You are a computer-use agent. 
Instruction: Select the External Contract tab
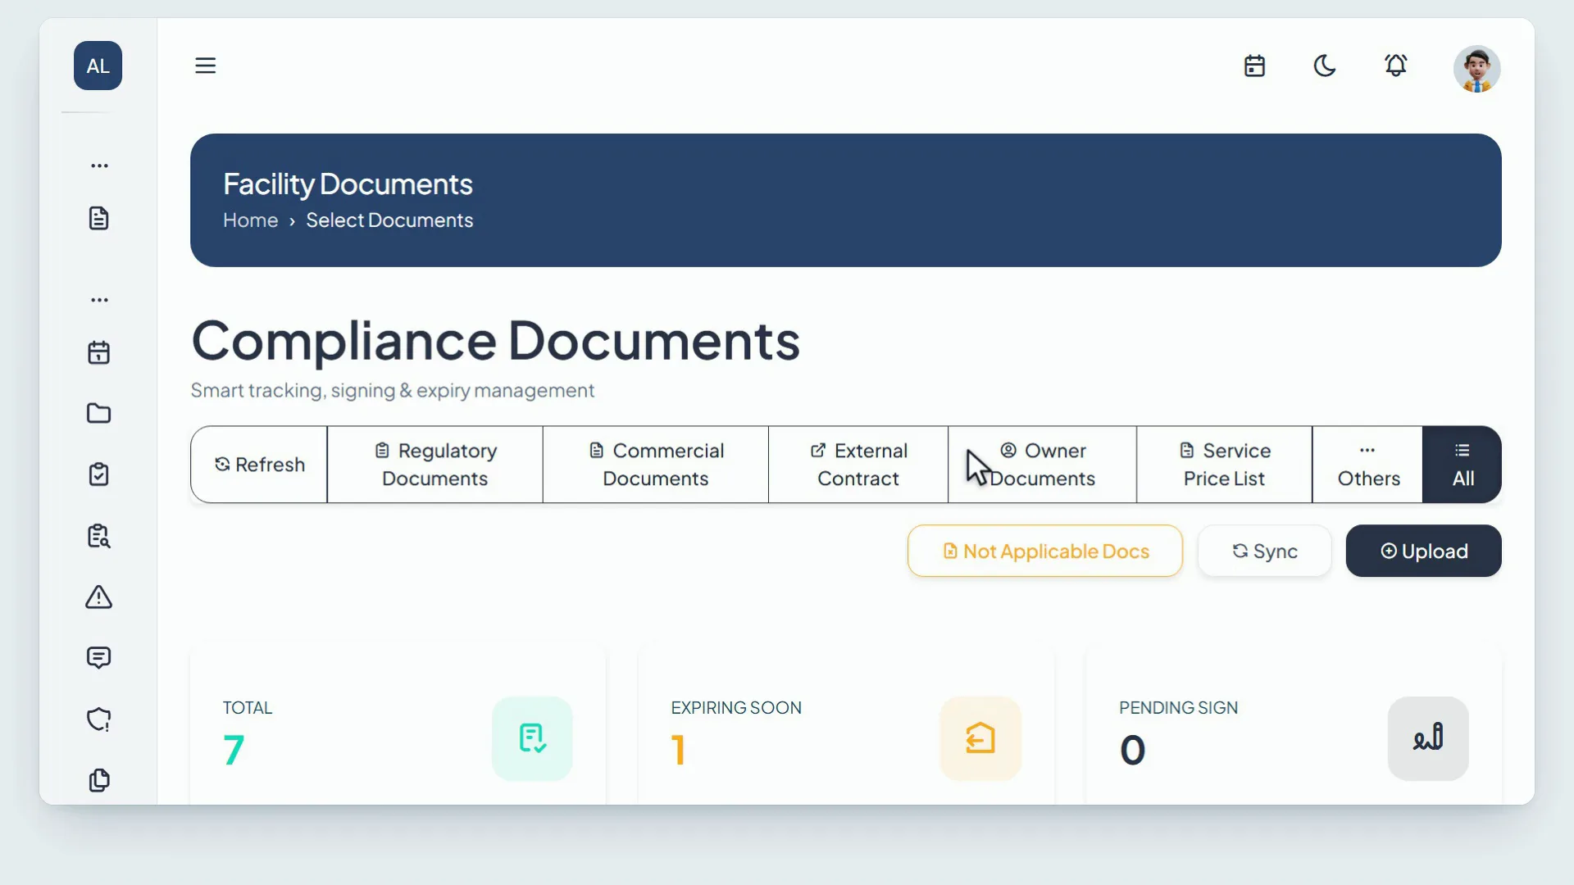(x=858, y=465)
